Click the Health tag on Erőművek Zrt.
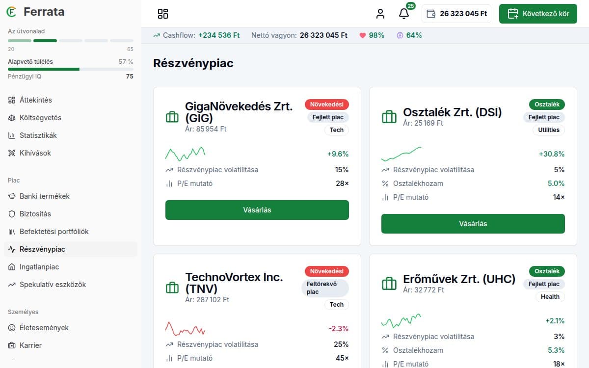Screen dimensions: 589x368 [550, 297]
